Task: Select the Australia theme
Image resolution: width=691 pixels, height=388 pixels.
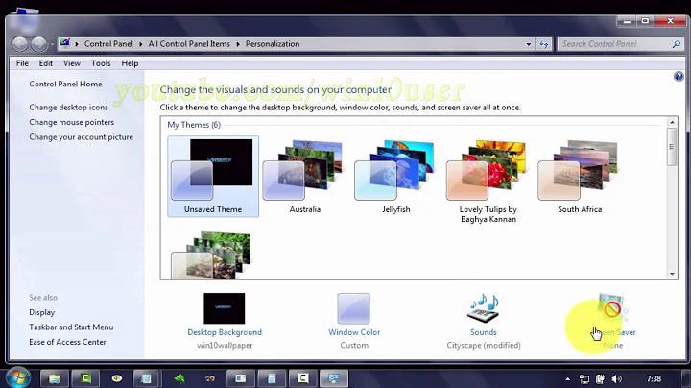Action: coord(304,173)
